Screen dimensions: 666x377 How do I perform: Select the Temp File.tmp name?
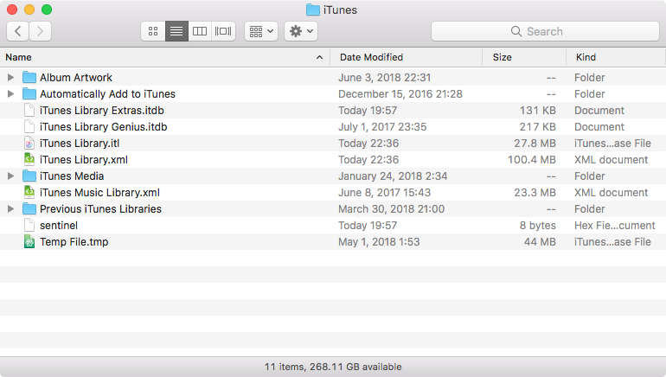pos(74,242)
